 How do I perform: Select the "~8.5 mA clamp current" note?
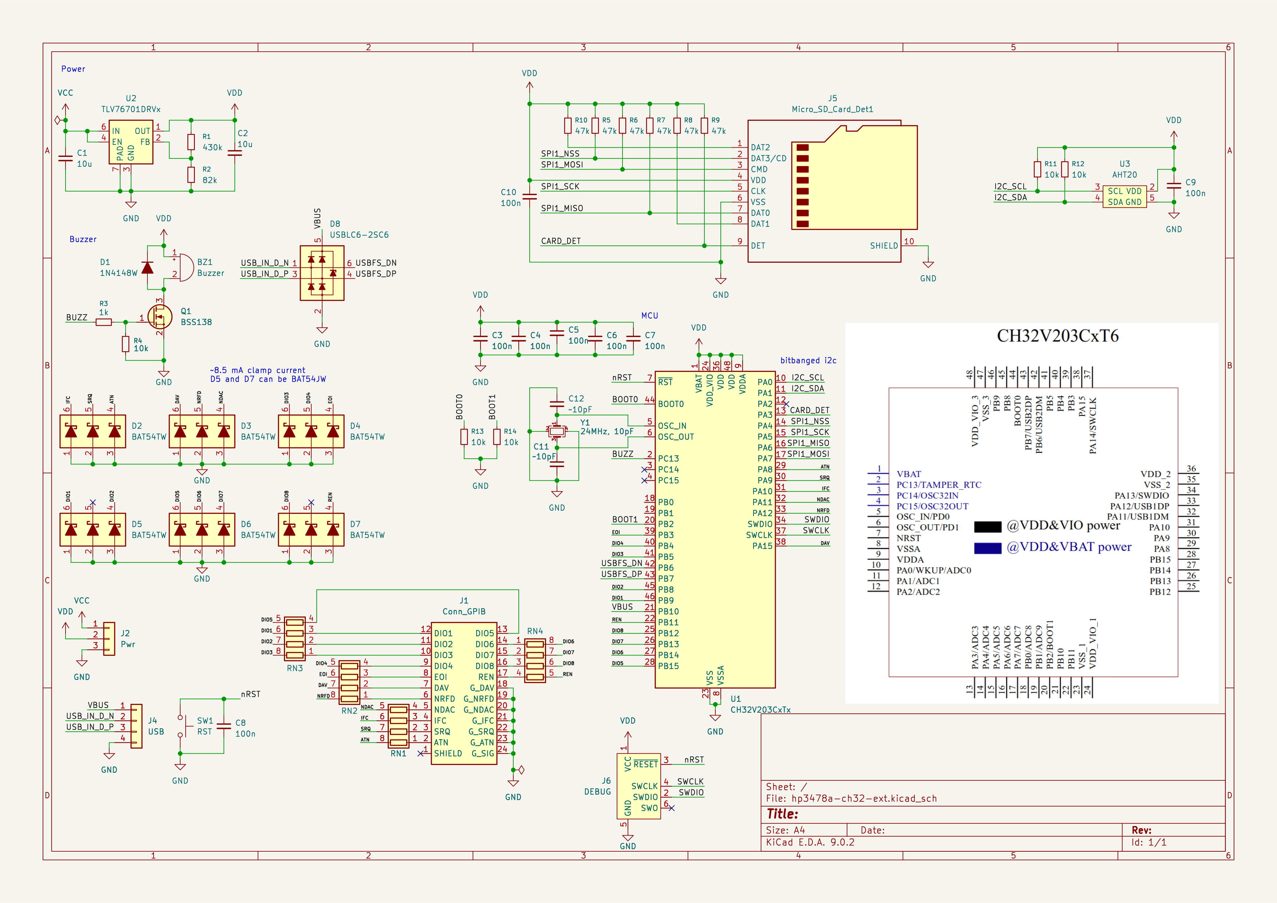point(257,370)
